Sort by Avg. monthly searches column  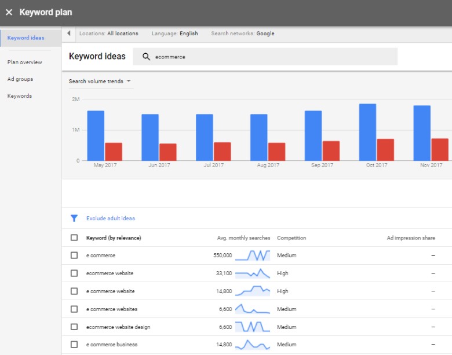pyautogui.click(x=243, y=238)
